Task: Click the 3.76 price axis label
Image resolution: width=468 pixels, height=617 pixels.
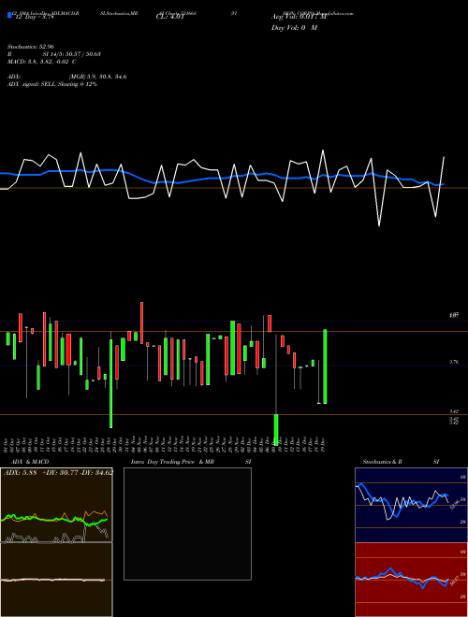Action: [454, 362]
